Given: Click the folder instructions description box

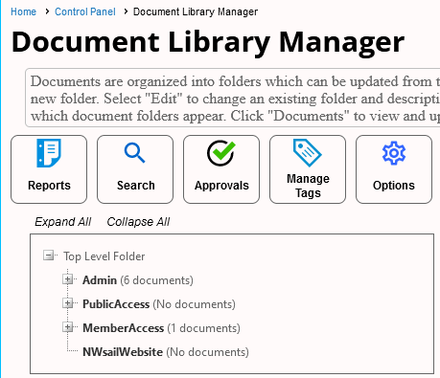Looking at the screenshot, I should (233, 98).
